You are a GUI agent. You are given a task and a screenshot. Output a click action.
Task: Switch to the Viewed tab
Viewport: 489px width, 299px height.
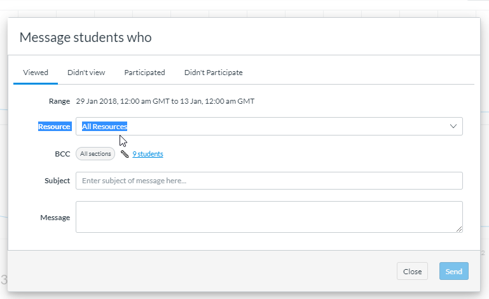(36, 73)
